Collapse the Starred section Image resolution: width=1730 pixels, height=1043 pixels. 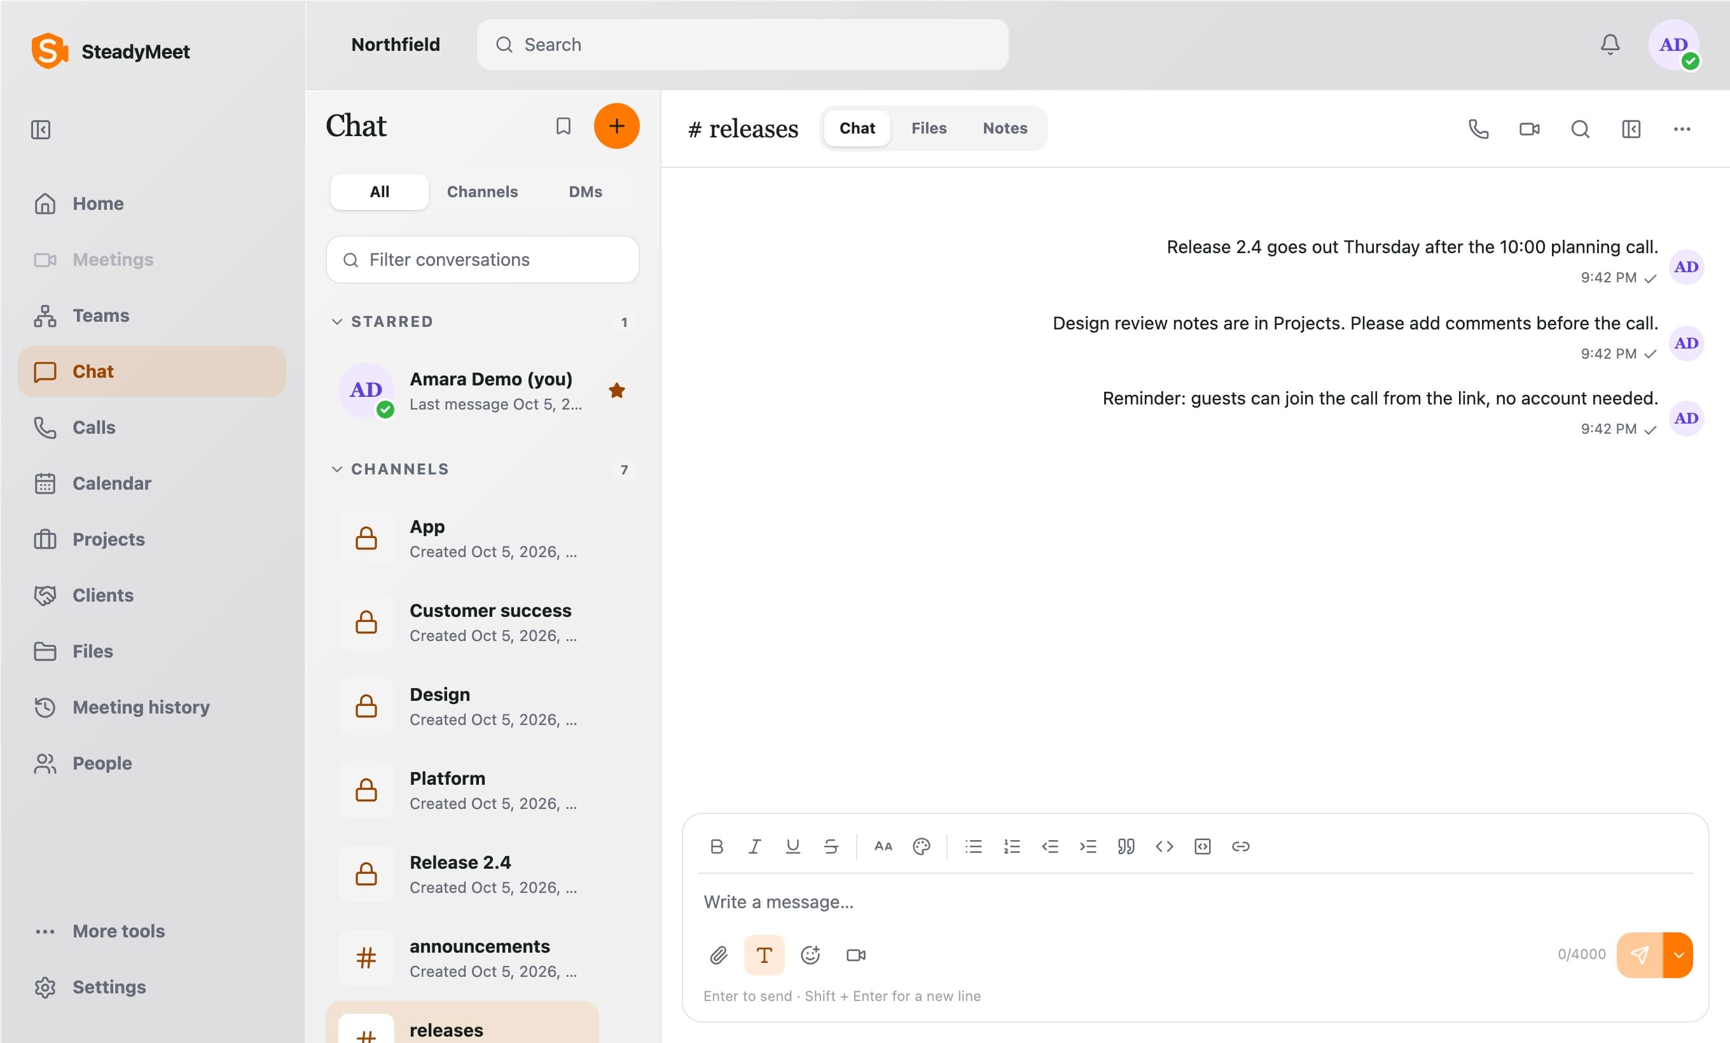337,321
